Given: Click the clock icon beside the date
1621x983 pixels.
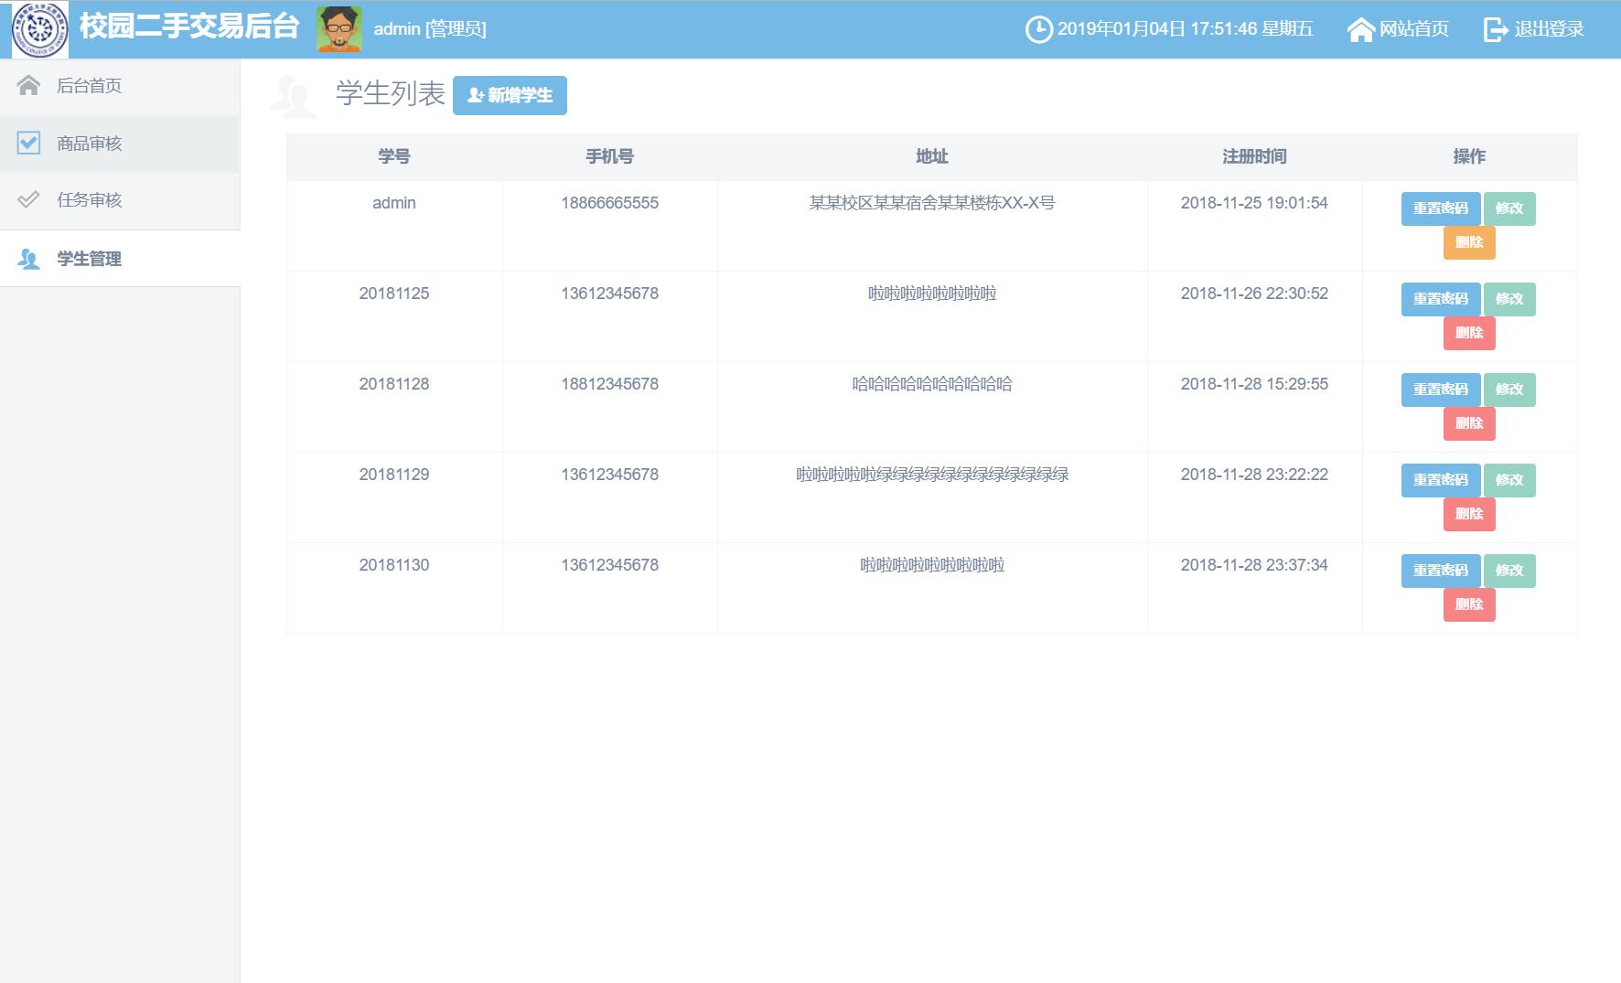Looking at the screenshot, I should click(x=1038, y=29).
